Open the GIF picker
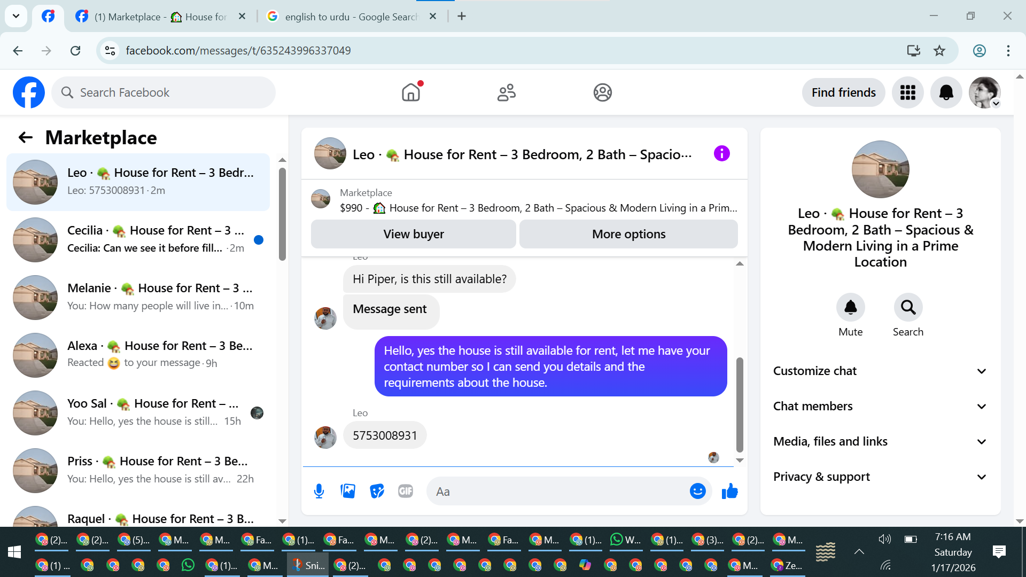 (406, 491)
